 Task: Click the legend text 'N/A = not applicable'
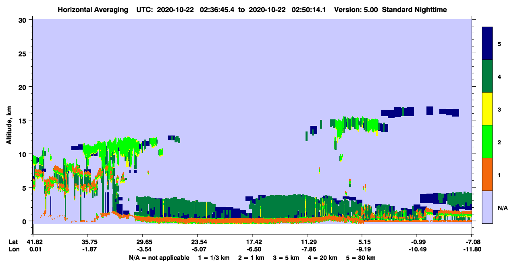point(159,258)
